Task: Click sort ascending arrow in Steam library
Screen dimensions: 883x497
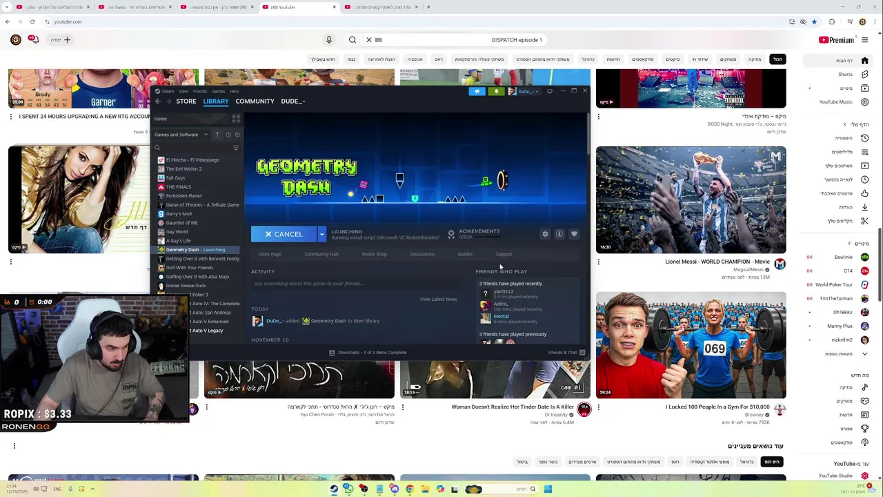Action: pos(217,135)
